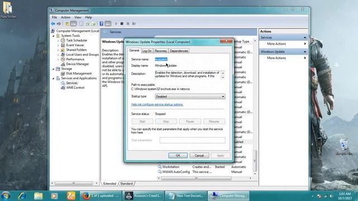Collapse the Storage node
This screenshot has height=201, width=358.
coord(54,69)
